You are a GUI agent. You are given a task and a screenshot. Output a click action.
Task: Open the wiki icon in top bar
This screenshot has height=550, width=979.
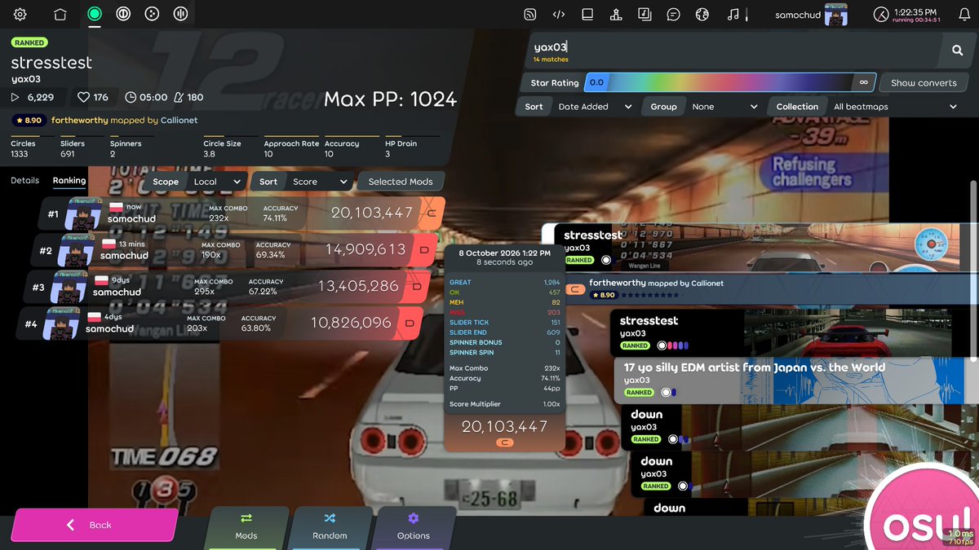pos(587,15)
